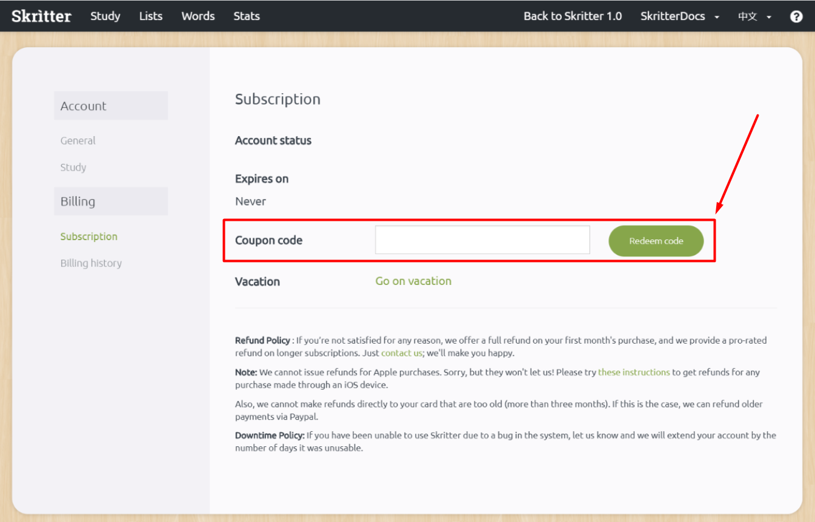The image size is (815, 522).
Task: Open the help icon in the navbar
Action: [796, 16]
